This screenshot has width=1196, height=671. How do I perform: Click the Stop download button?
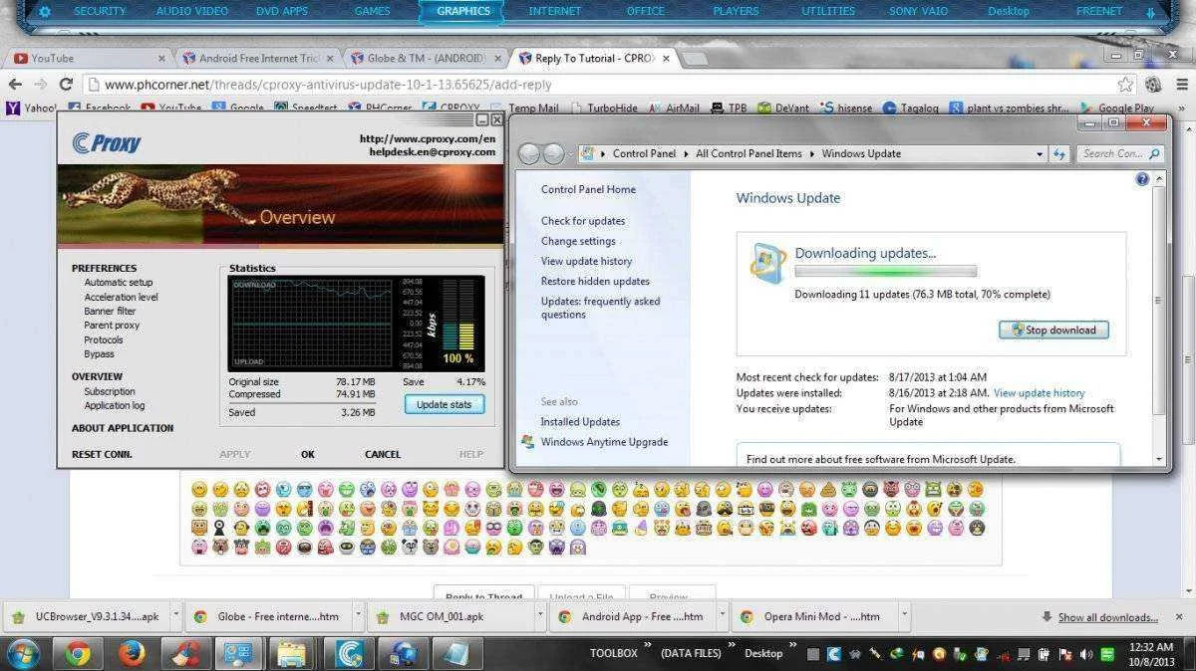(x=1053, y=330)
